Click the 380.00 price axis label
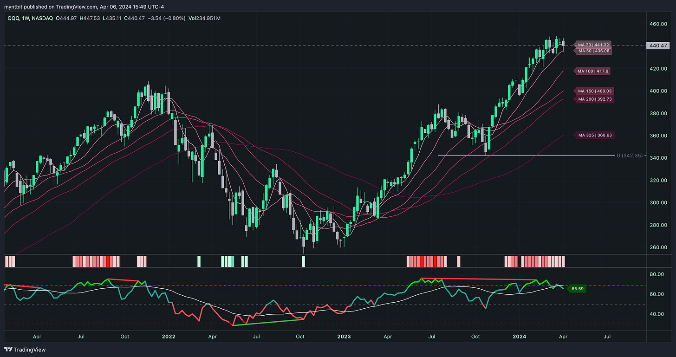The width and height of the screenshot is (676, 357). [x=659, y=113]
